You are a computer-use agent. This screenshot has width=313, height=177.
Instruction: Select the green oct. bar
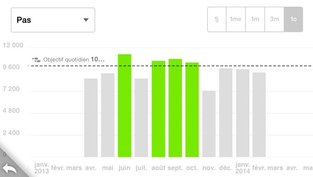click(192, 110)
